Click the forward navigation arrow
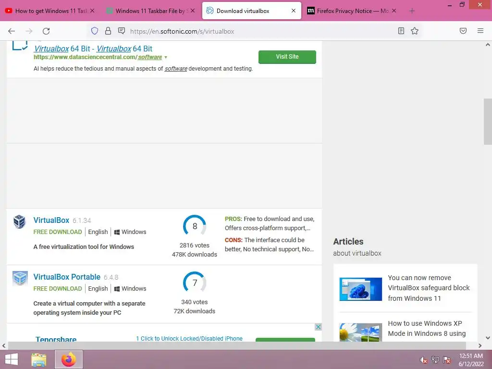Screen dimensions: 492x369 (x=29, y=31)
